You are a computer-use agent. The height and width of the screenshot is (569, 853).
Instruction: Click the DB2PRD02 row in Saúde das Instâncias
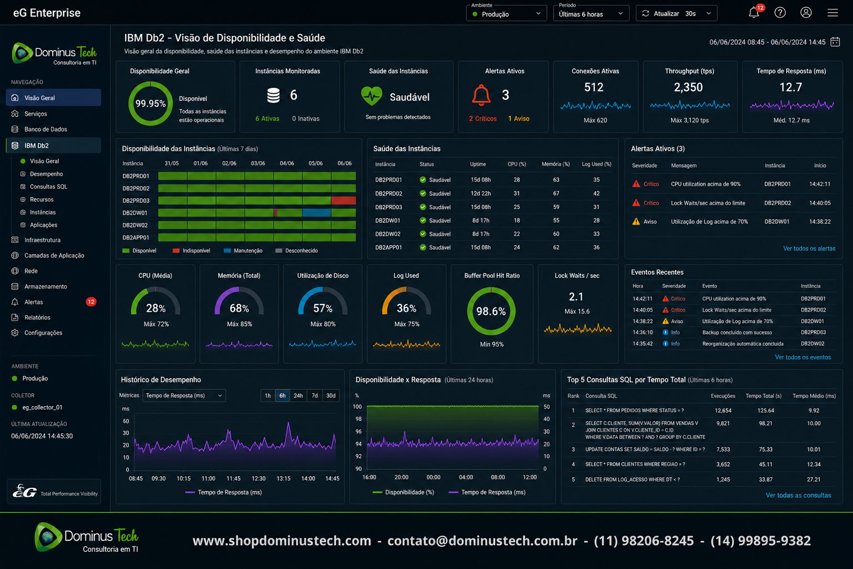(x=493, y=193)
